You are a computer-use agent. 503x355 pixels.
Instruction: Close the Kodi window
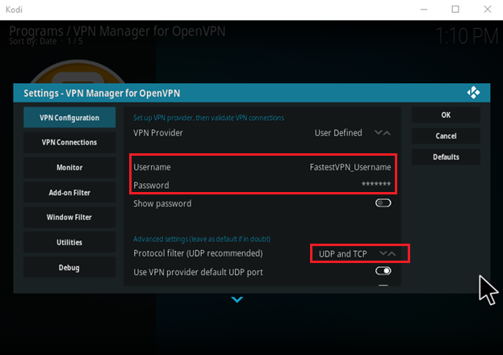488,10
